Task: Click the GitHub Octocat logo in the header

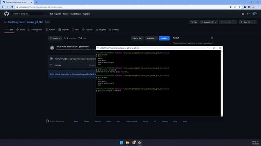Action: (7, 14)
